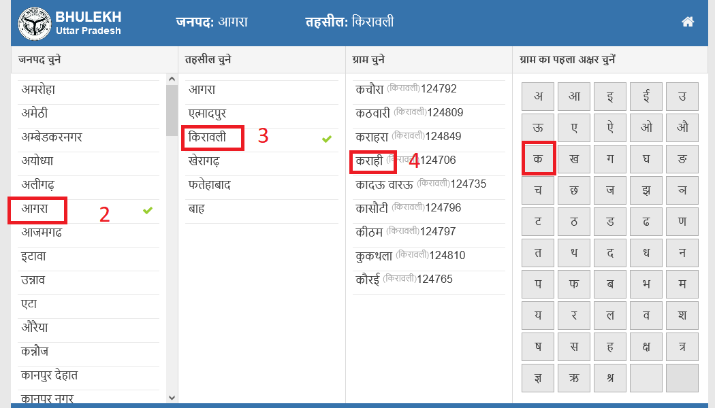Filter villages by letter ए
The height and width of the screenshot is (408, 715).
[x=574, y=128]
